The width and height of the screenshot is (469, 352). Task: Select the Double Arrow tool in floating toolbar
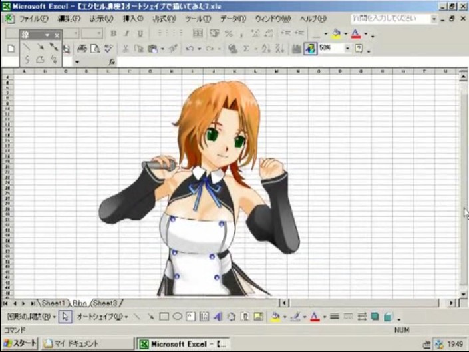pyautogui.click(x=54, y=47)
